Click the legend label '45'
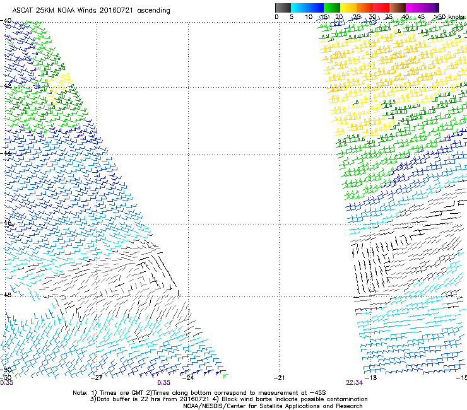 421,17
